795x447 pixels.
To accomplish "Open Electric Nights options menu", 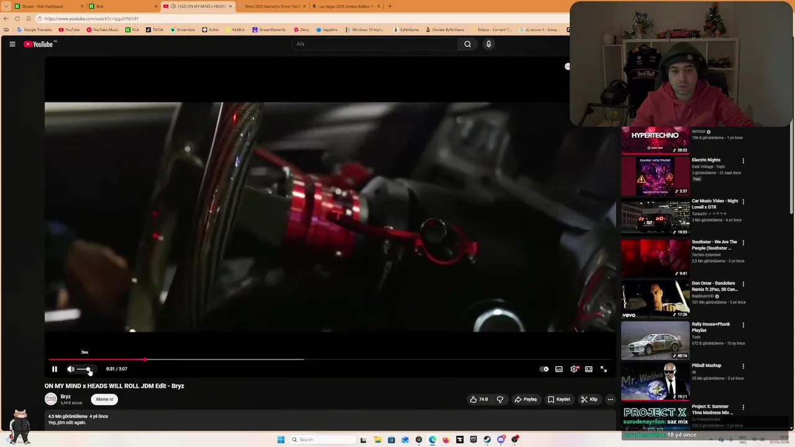I will pyautogui.click(x=743, y=161).
